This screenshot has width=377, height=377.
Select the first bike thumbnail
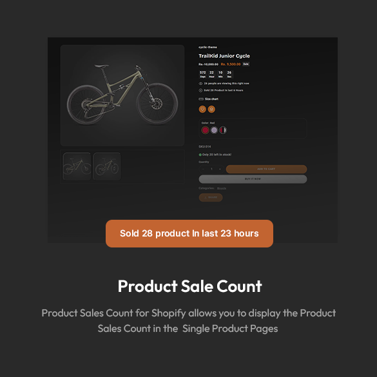[77, 166]
